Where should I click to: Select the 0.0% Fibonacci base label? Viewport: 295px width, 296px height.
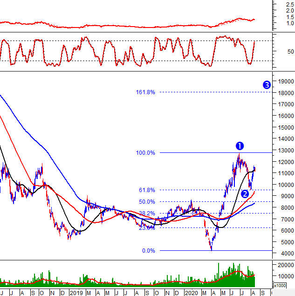(149, 251)
